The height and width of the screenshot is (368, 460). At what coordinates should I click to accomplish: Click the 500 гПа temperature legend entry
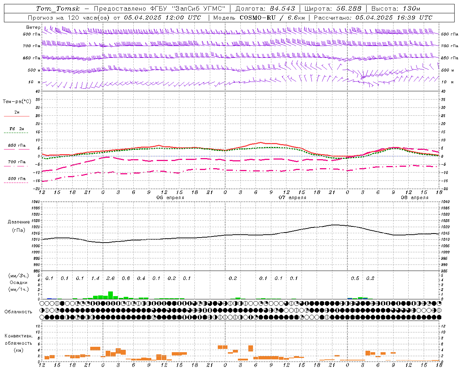pyautogui.click(x=17, y=179)
